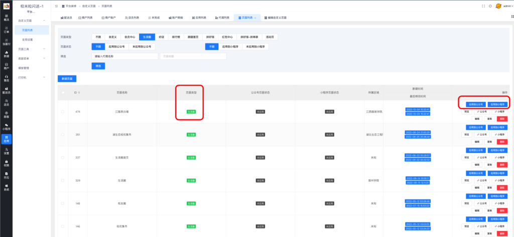Go to 商户 in the left sidebar
This screenshot has height=237, width=514.
pos(7,66)
